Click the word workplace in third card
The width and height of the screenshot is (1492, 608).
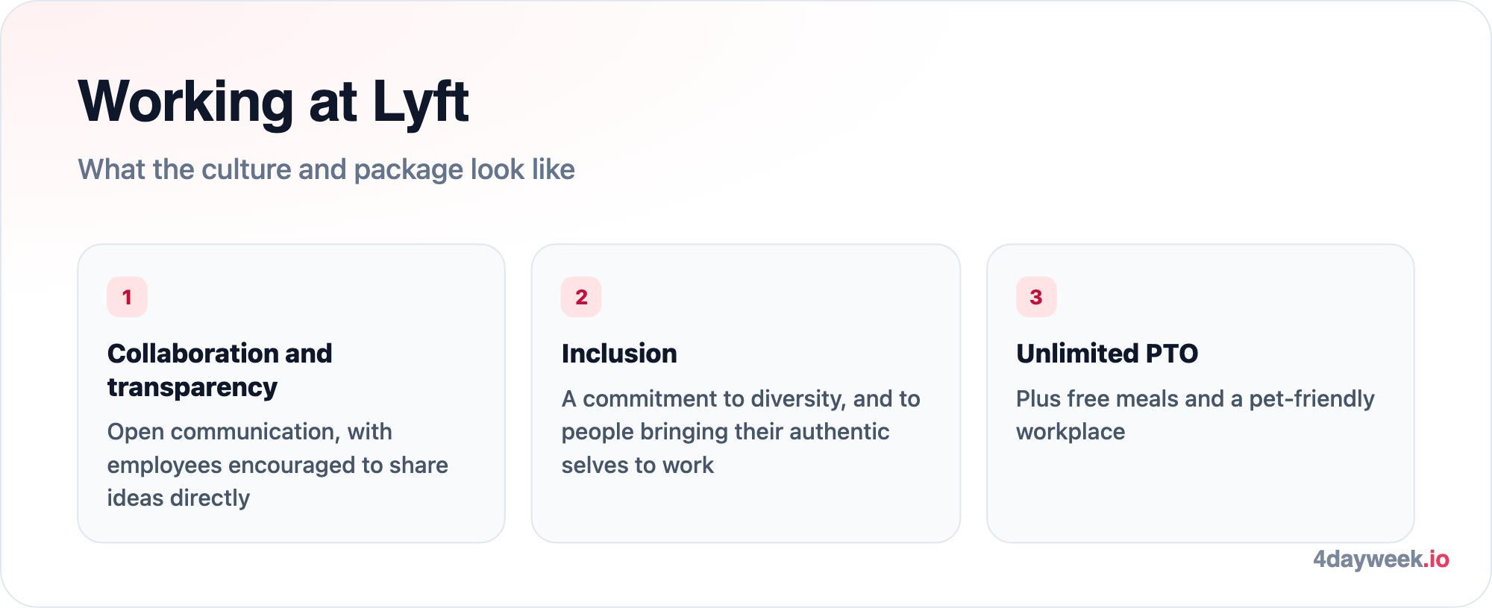(x=1071, y=432)
